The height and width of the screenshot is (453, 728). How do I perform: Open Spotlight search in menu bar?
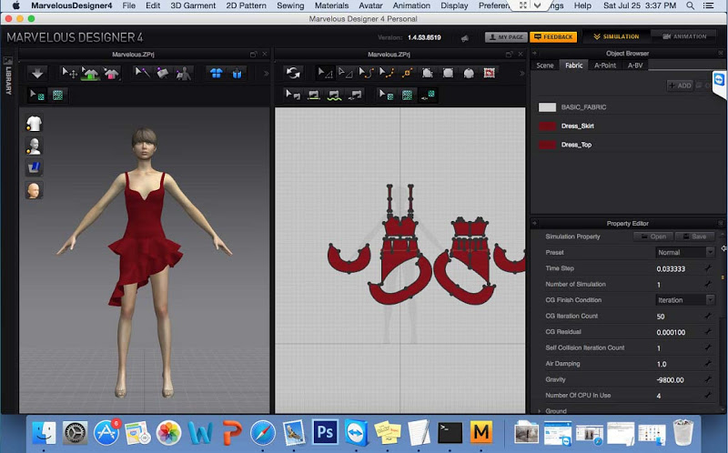click(x=691, y=5)
